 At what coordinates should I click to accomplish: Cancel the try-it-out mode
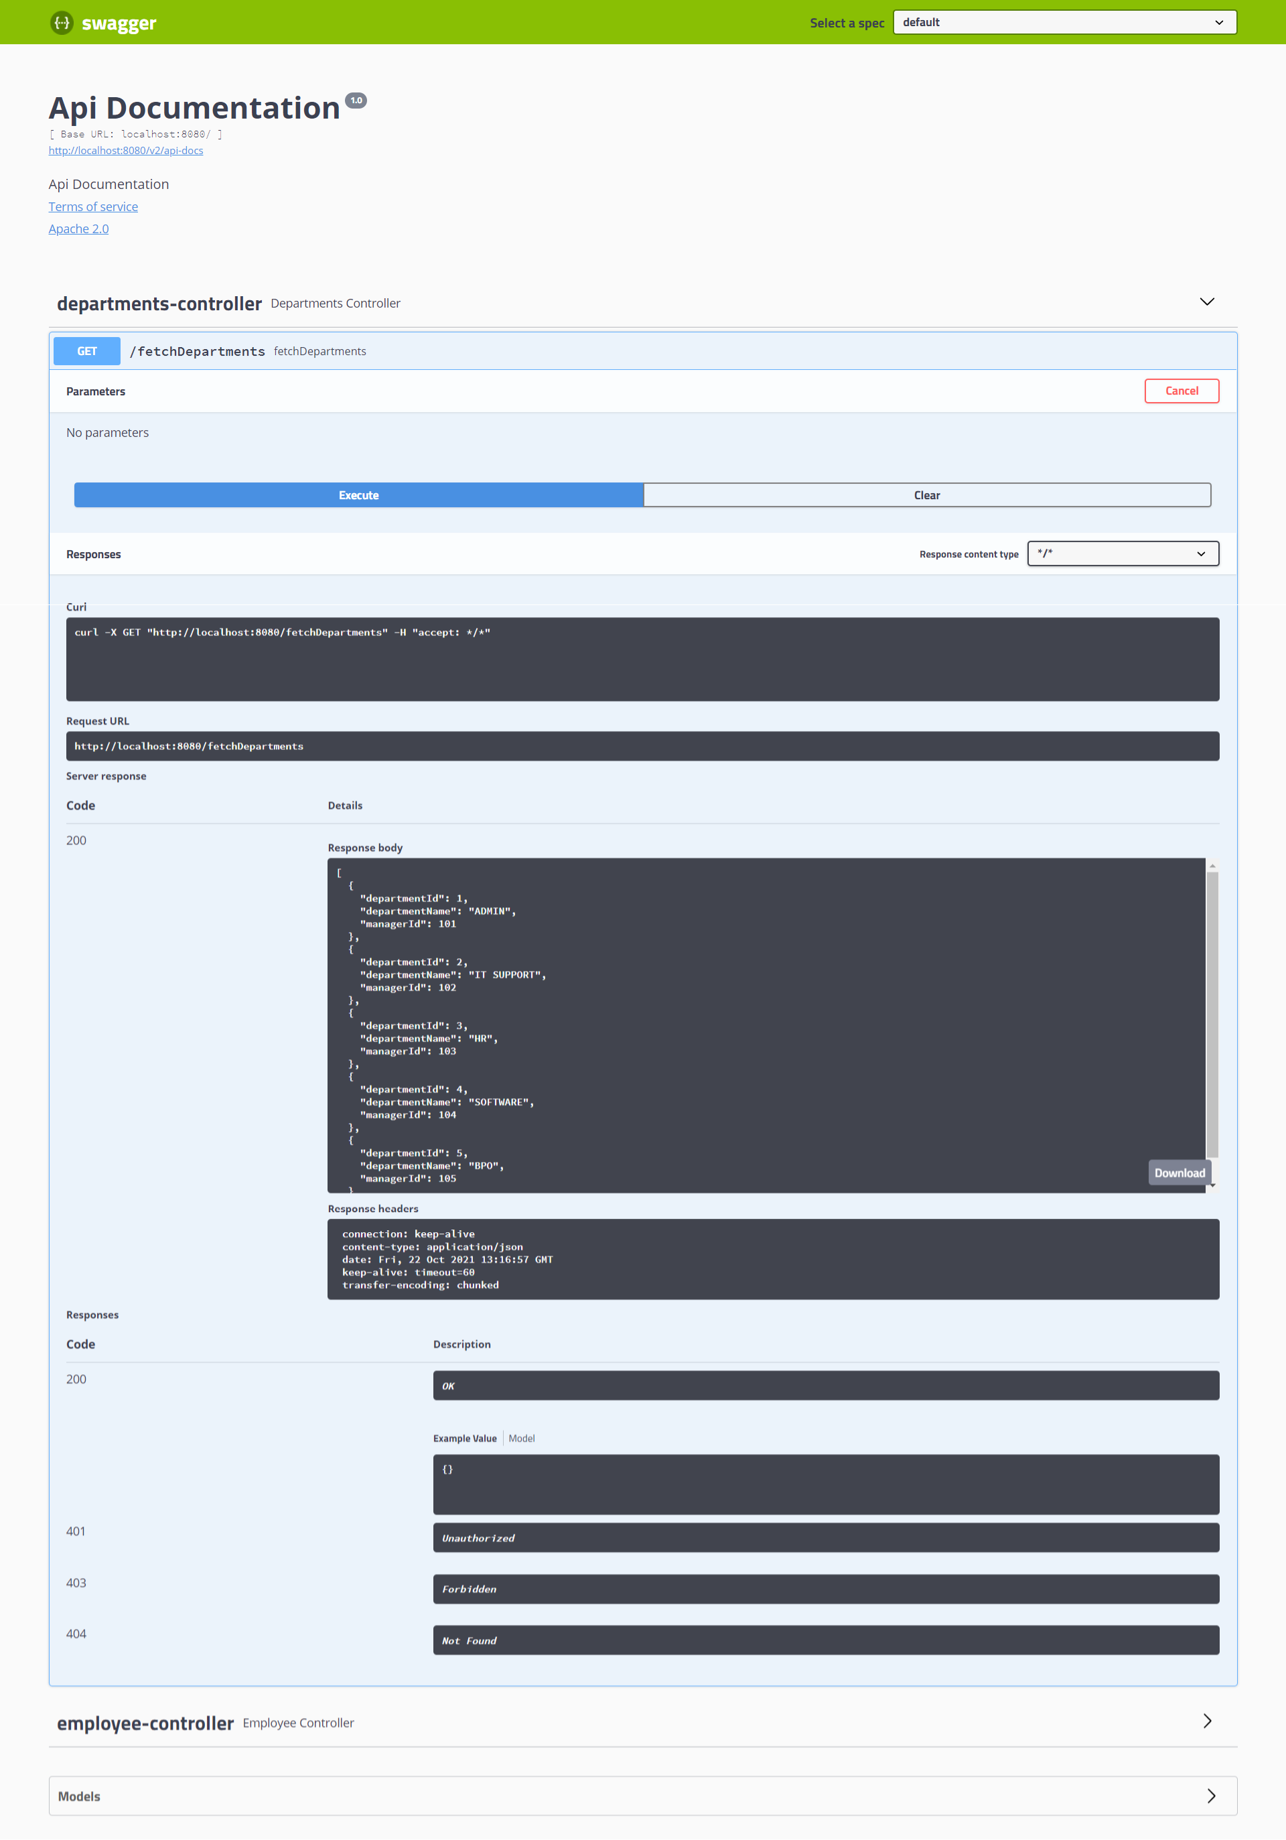point(1181,391)
